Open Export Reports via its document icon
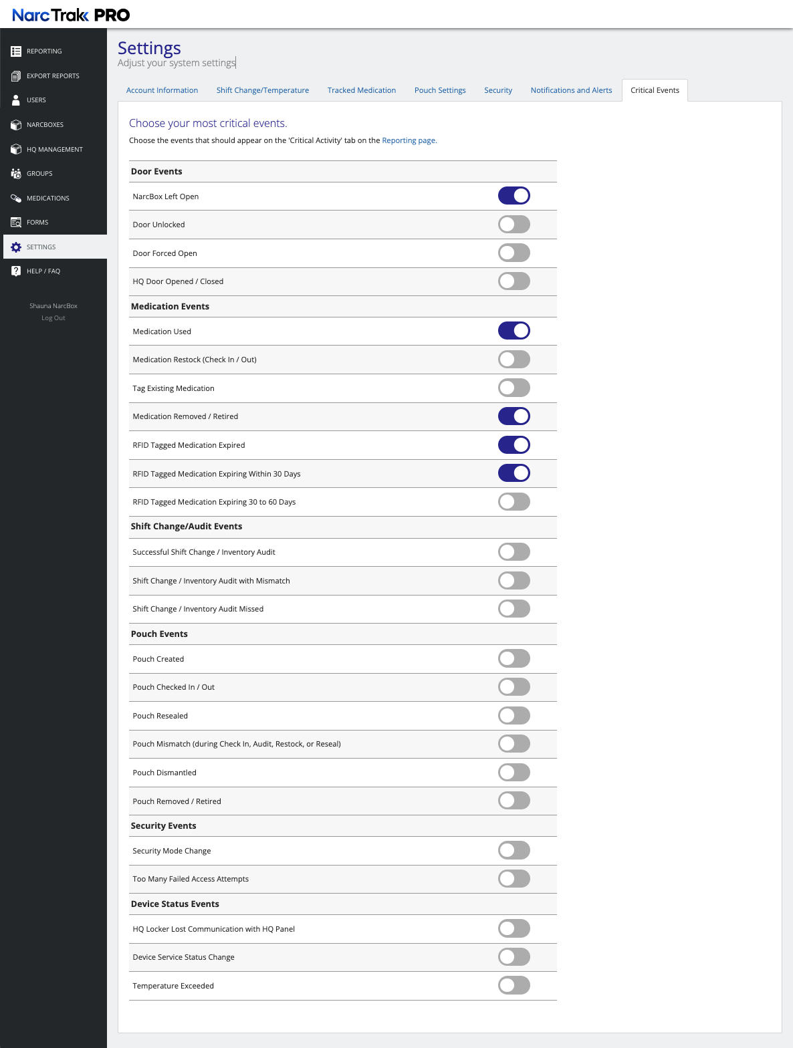Image resolution: width=793 pixels, height=1048 pixels. (16, 76)
